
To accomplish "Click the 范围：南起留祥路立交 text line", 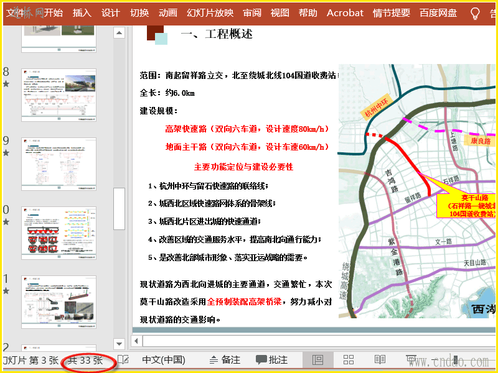I will tap(238, 75).
